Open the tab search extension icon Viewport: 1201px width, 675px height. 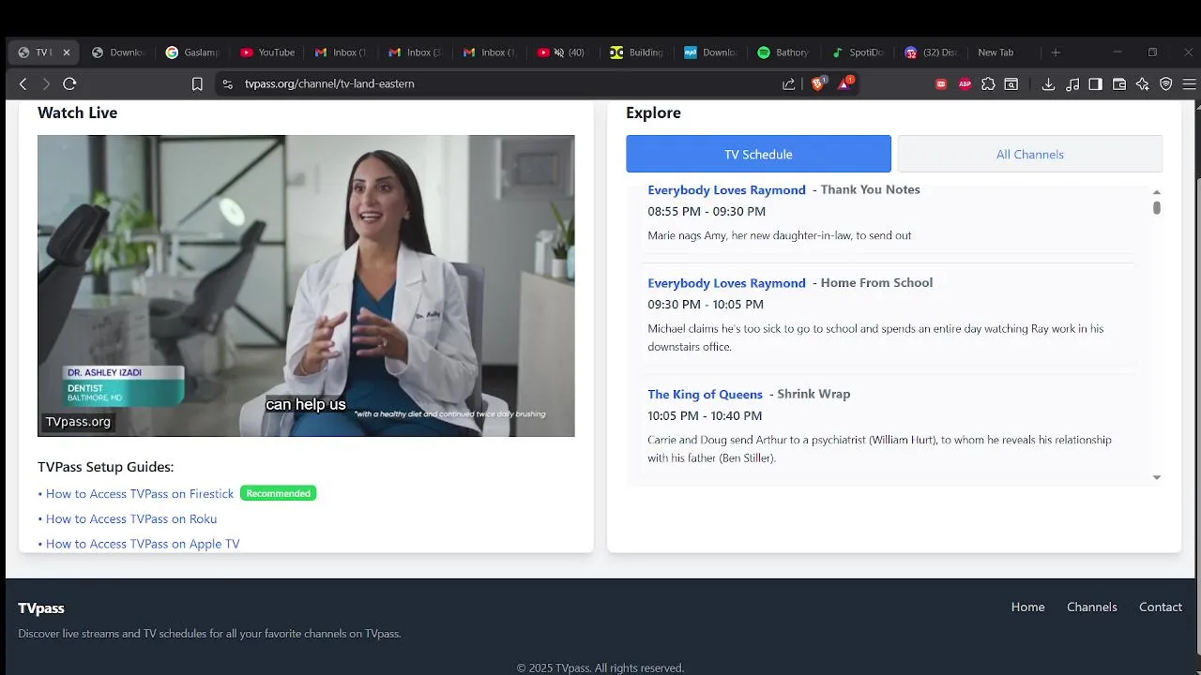point(1011,83)
